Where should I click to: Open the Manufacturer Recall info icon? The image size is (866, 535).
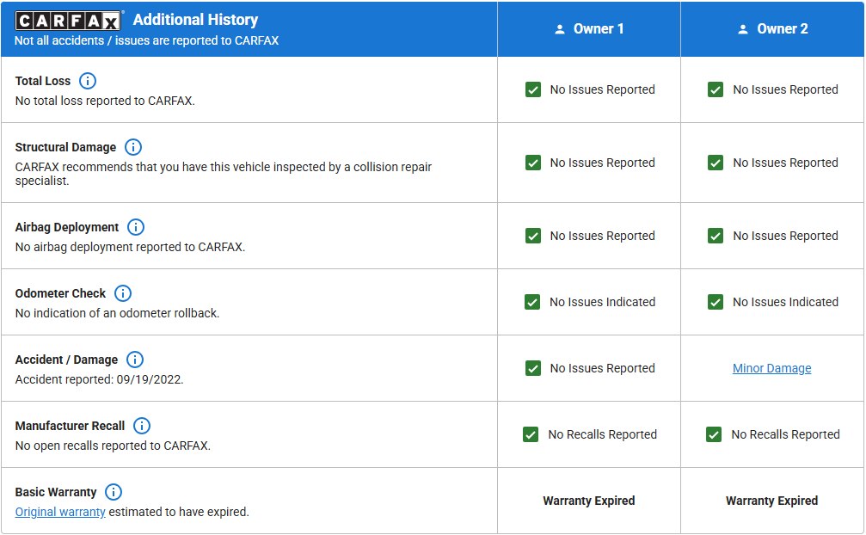point(142,426)
